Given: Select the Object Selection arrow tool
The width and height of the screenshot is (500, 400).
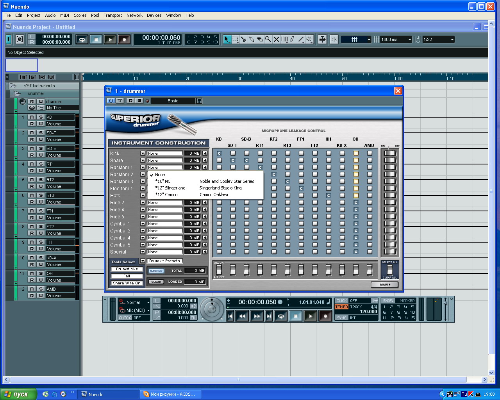Looking at the screenshot, I should (227, 39).
